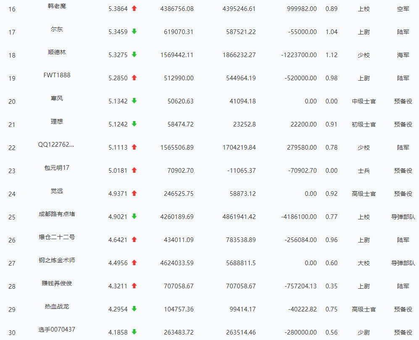Click the value 99414.17
419x340 pixels.
(x=242, y=309)
